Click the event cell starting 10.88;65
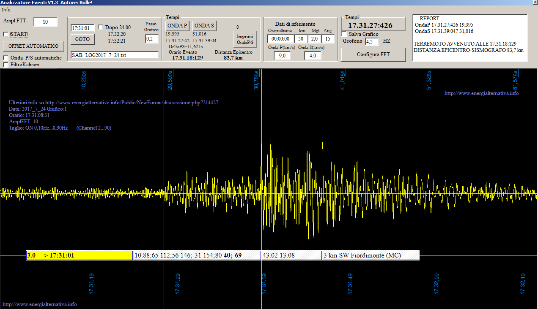The height and width of the screenshot is (309, 538). click(x=197, y=255)
